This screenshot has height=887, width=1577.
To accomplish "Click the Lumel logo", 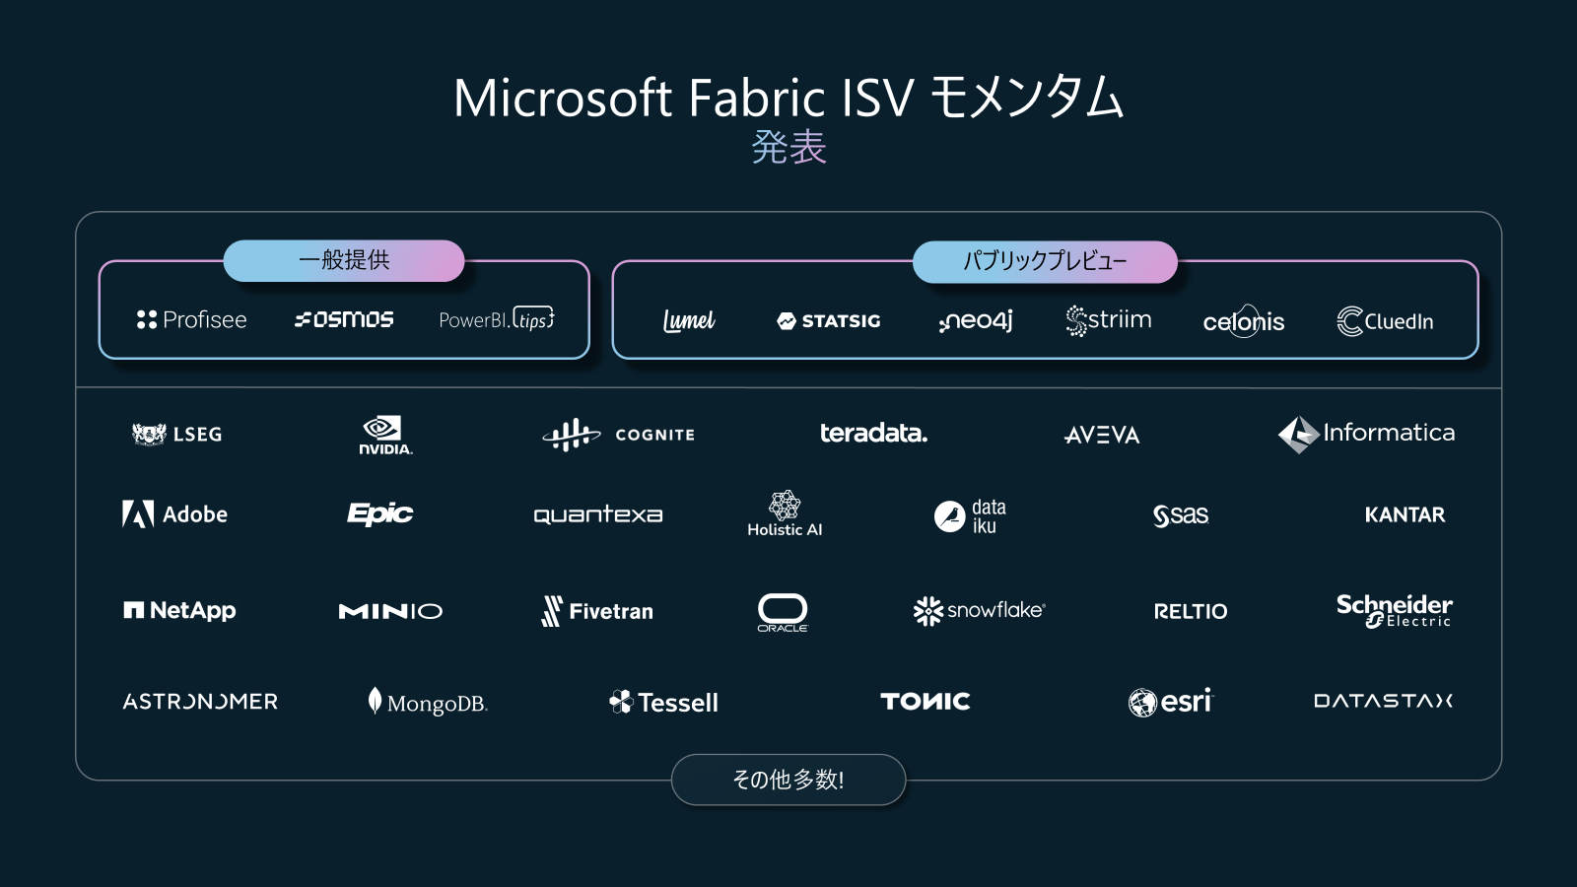I will pyautogui.click(x=689, y=320).
